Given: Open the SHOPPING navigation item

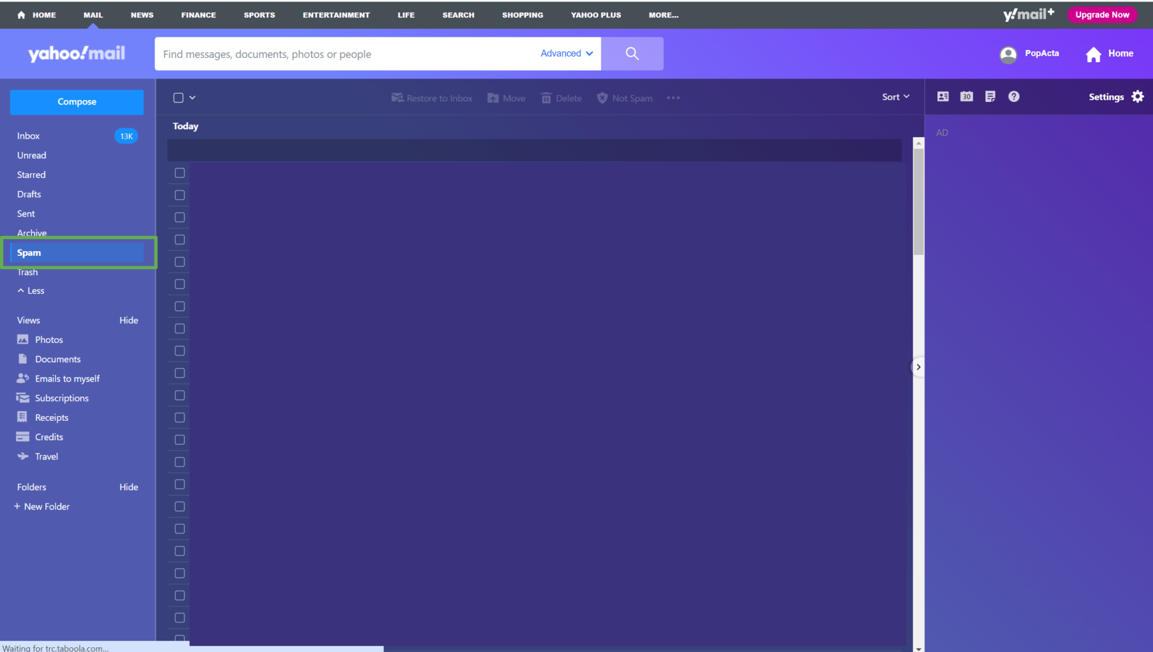Looking at the screenshot, I should pyautogui.click(x=523, y=15).
